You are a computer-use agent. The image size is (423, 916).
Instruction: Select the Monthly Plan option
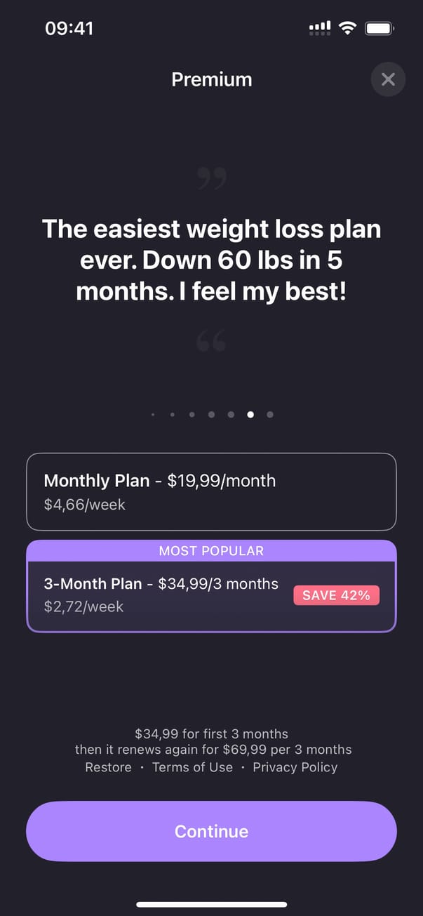click(x=211, y=491)
